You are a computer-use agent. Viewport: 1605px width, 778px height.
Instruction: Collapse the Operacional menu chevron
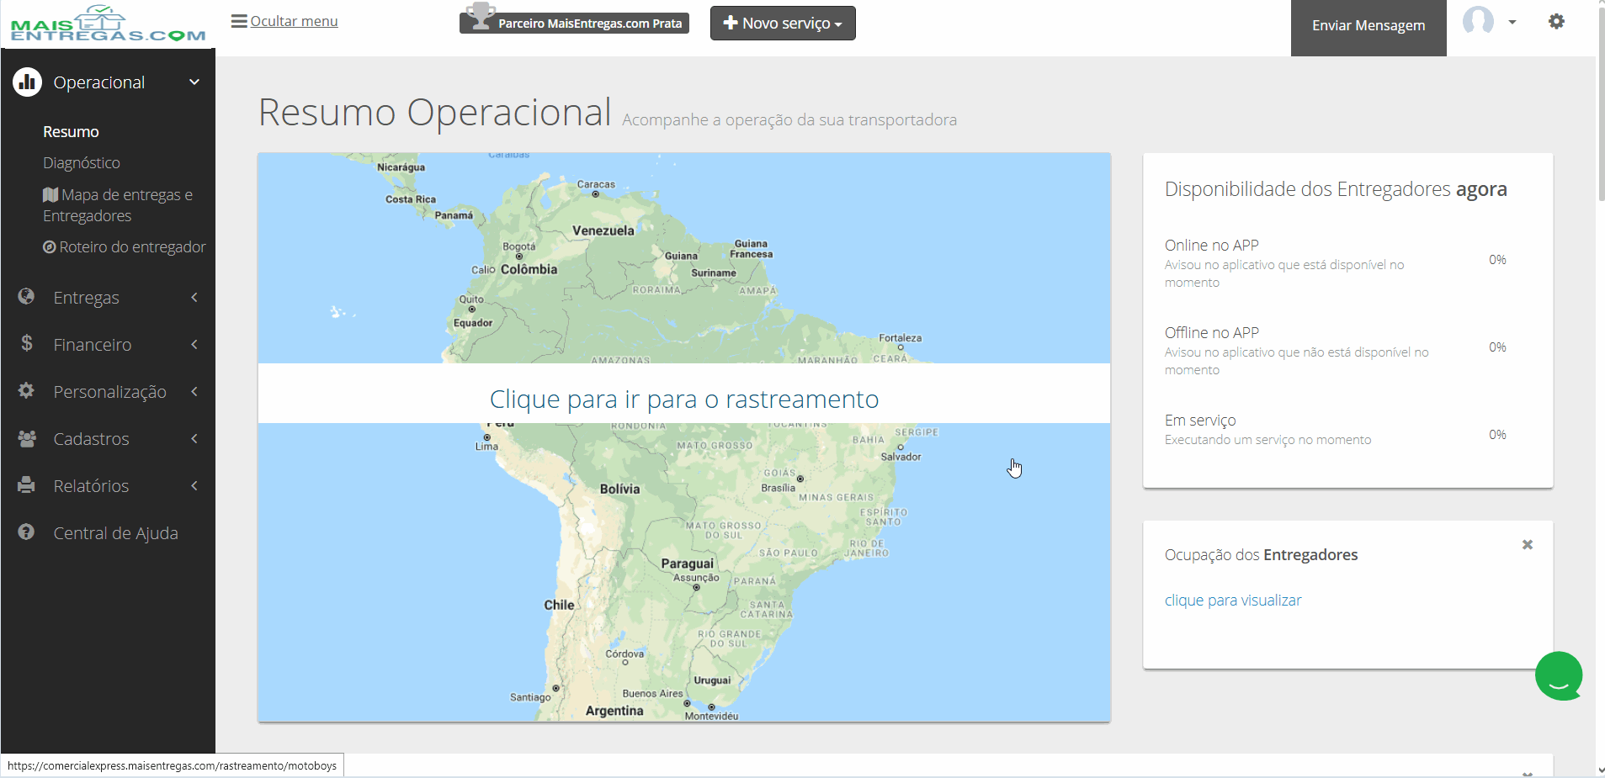tap(194, 82)
